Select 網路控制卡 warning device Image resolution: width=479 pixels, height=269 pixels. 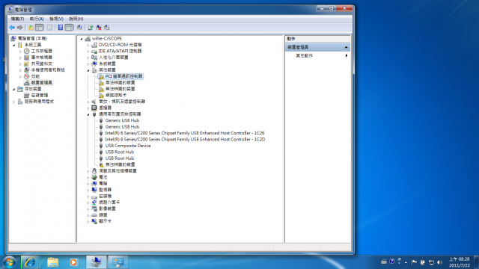(116, 95)
